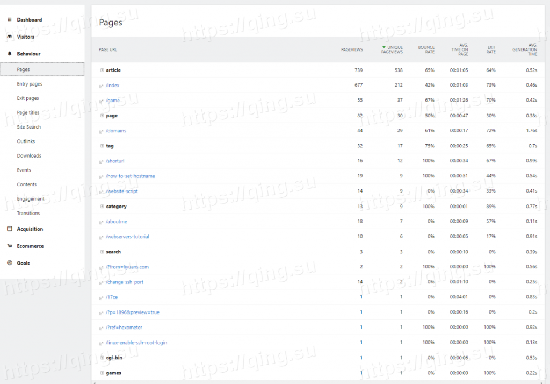Viewport: 550px width, 384px height.
Task: Click the Behaviour bell icon
Action: click(x=10, y=54)
